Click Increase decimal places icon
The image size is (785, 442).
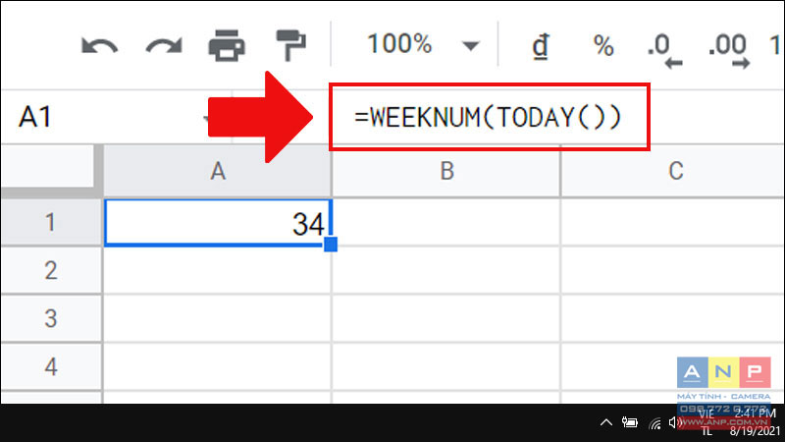[x=730, y=47]
